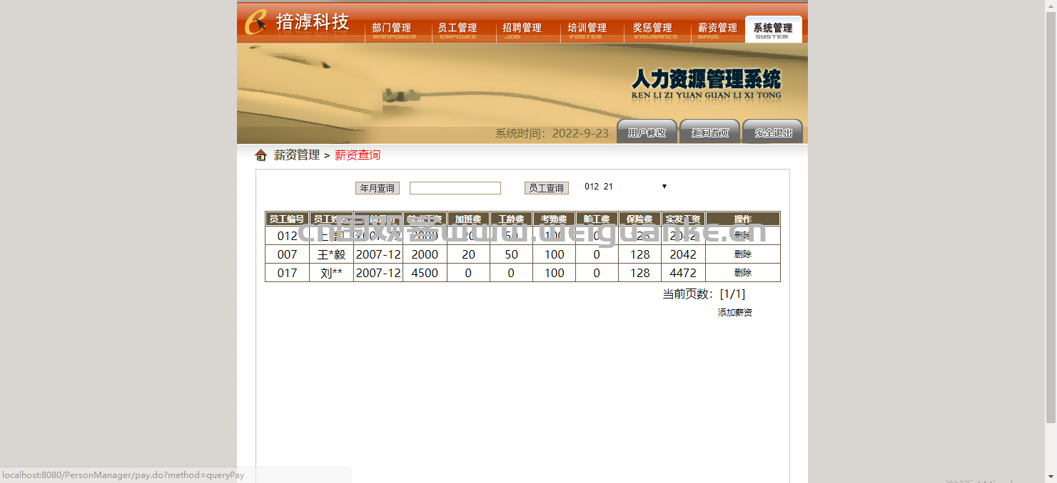Switch to the 员工管理 tab
Viewport: 1057px width, 483px height.
457,29
